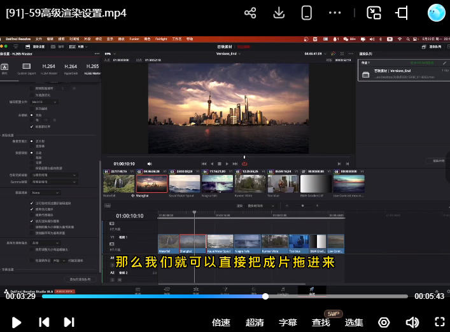Go to the previous video
Screen dimensions: 450x332
click(x=44, y=322)
